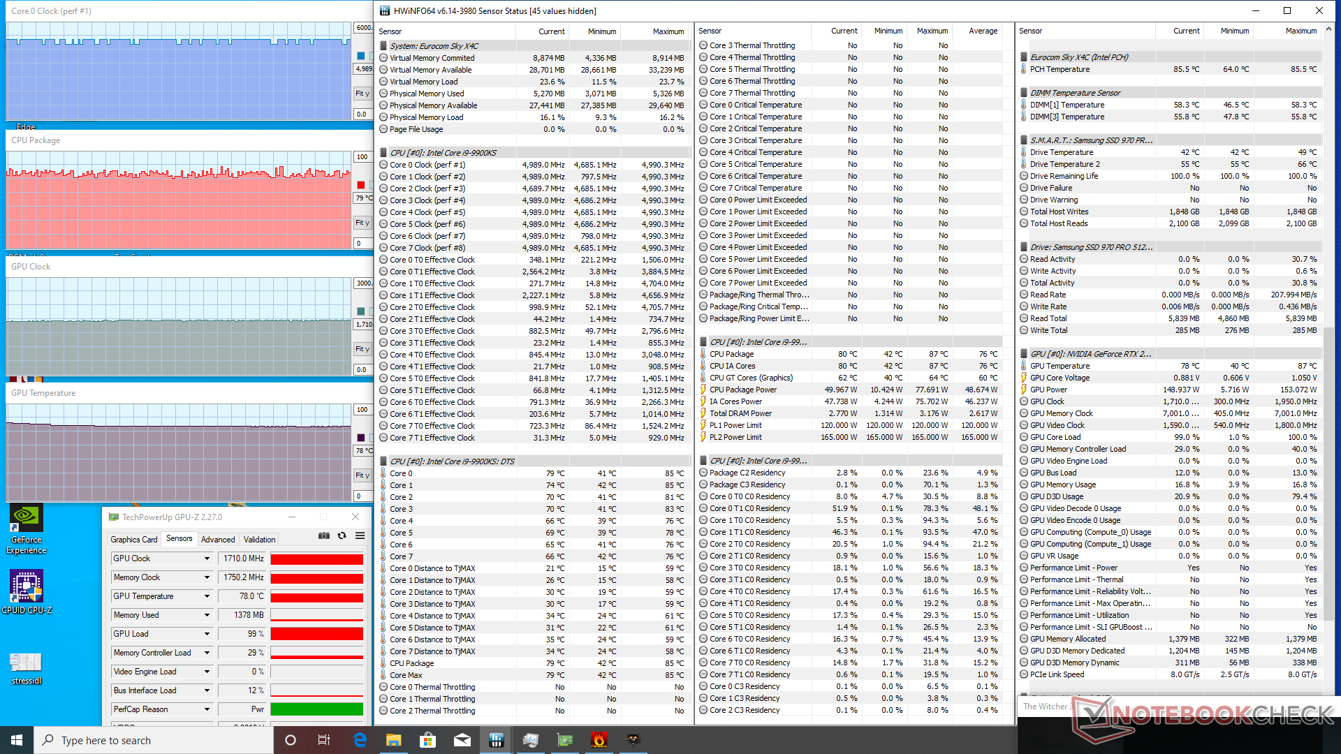Click the thermometer icon for PCH Temperature
Image resolution: width=1341 pixels, height=754 pixels.
tap(1023, 69)
